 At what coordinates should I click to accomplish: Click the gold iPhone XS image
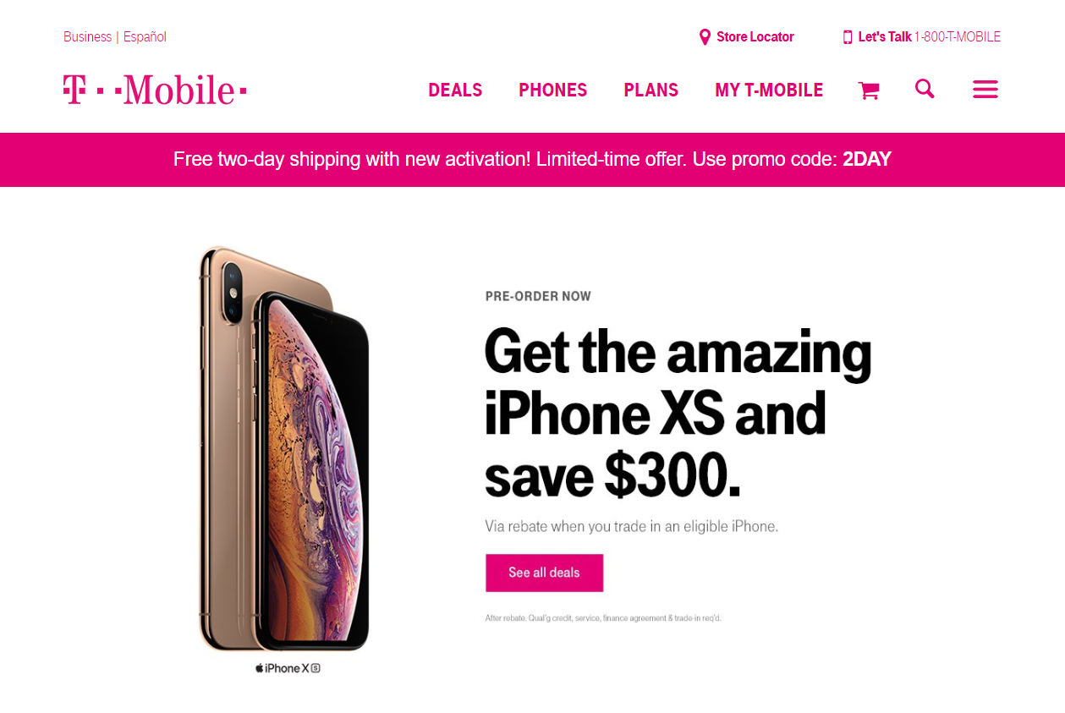[x=284, y=449]
